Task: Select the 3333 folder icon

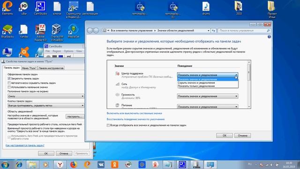Action: (x=239, y=8)
